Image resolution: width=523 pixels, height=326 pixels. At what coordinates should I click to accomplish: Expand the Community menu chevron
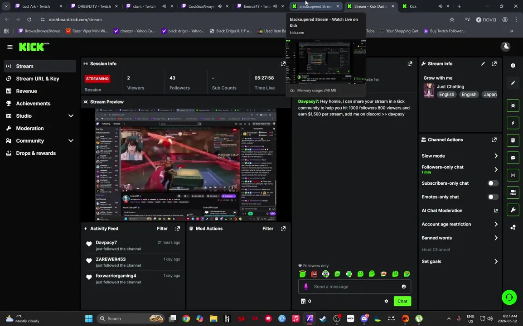pyautogui.click(x=71, y=141)
